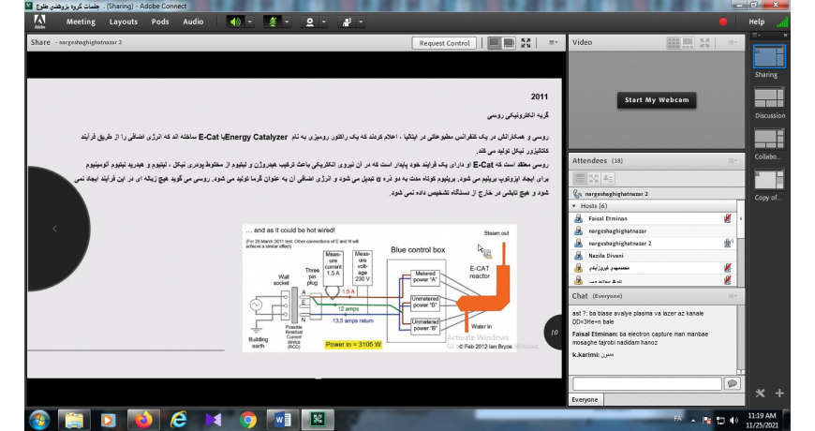
Task: Click the active speaker phone icon
Action: [577, 194]
